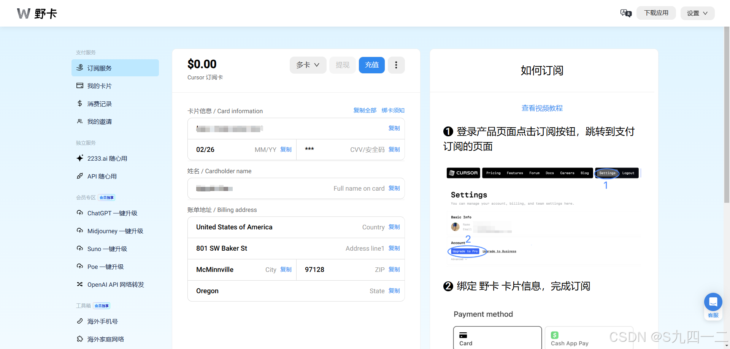The height and width of the screenshot is (349, 730).
Task: Open OpenAI API 网络转发
Action: [x=115, y=284]
